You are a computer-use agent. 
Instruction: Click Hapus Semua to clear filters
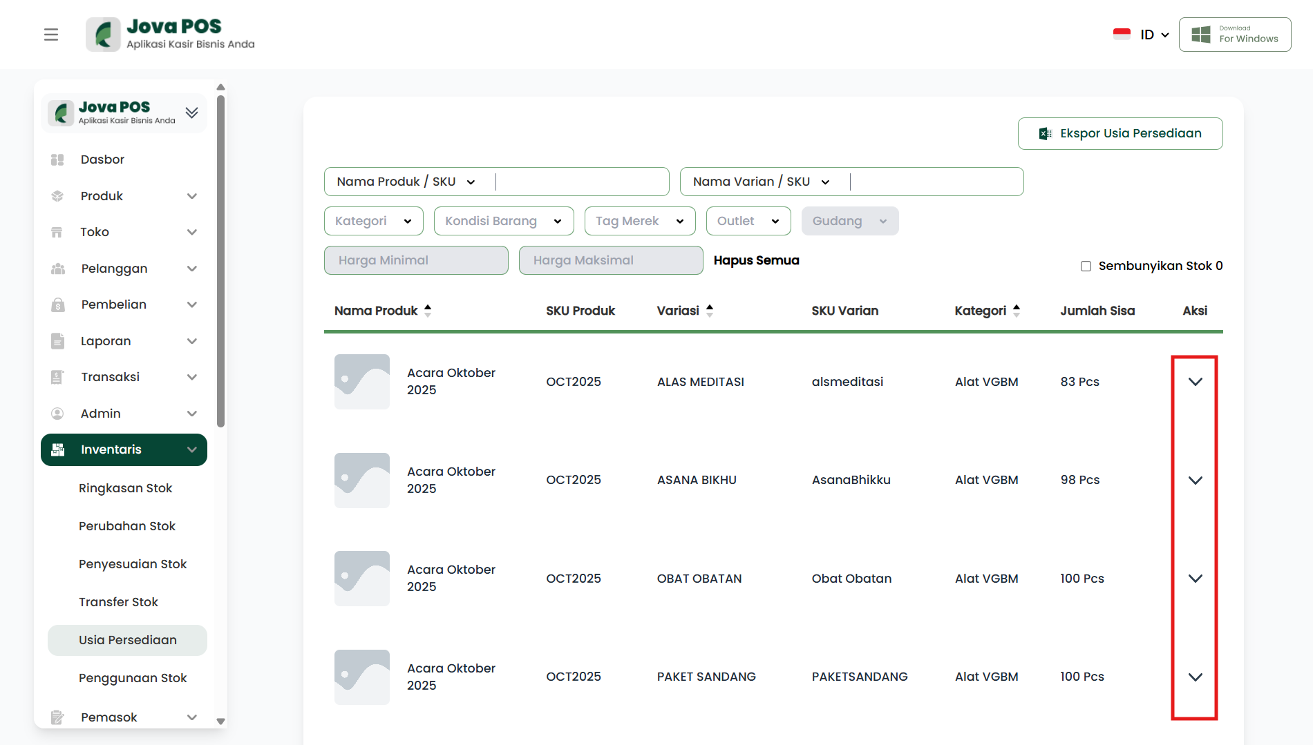[756, 260]
